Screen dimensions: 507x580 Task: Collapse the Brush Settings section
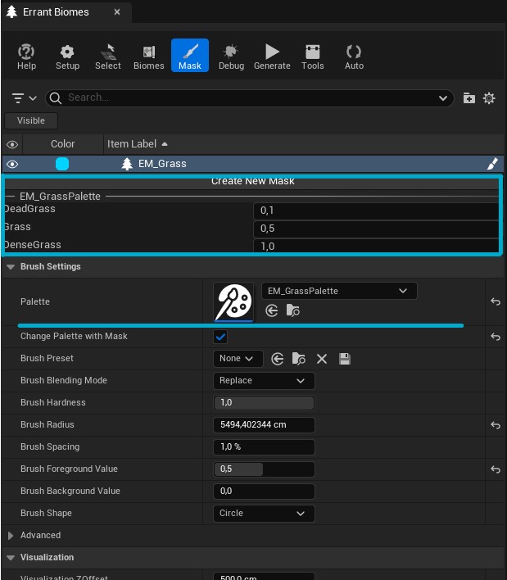[11, 267]
